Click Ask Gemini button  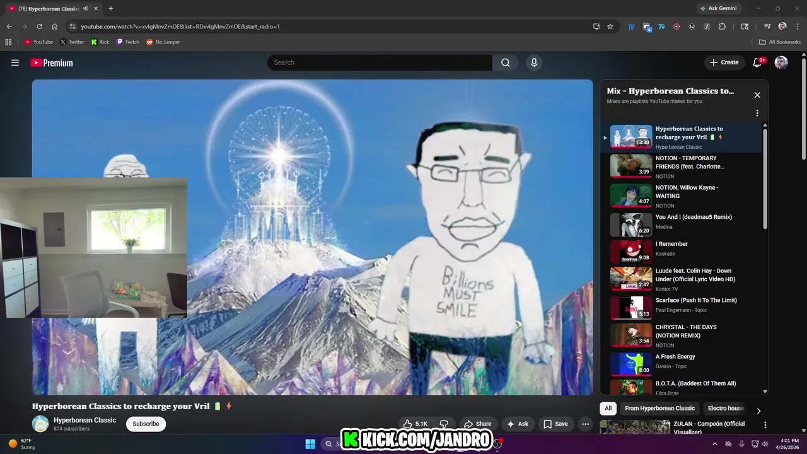click(718, 8)
